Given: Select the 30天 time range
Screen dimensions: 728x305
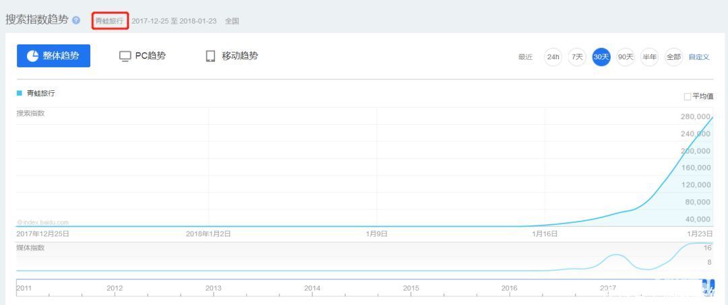Looking at the screenshot, I should 601,57.
